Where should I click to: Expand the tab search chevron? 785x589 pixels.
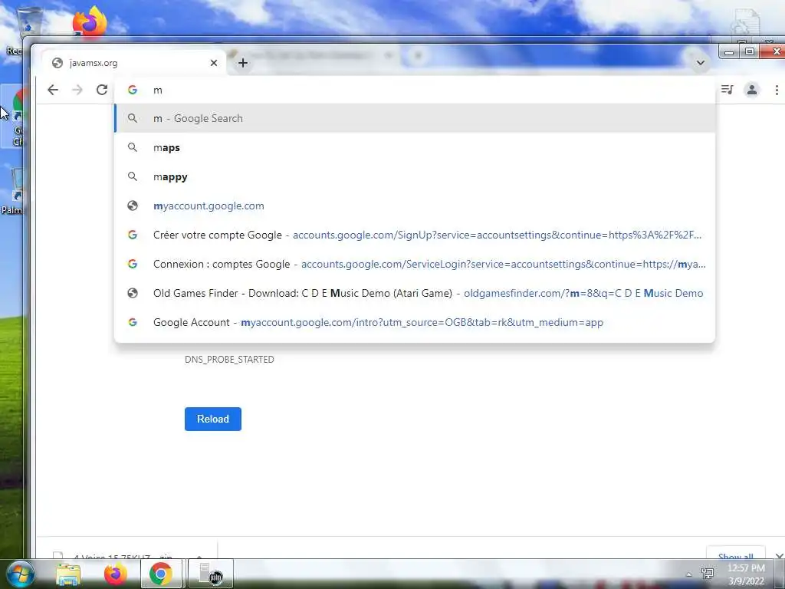click(701, 63)
